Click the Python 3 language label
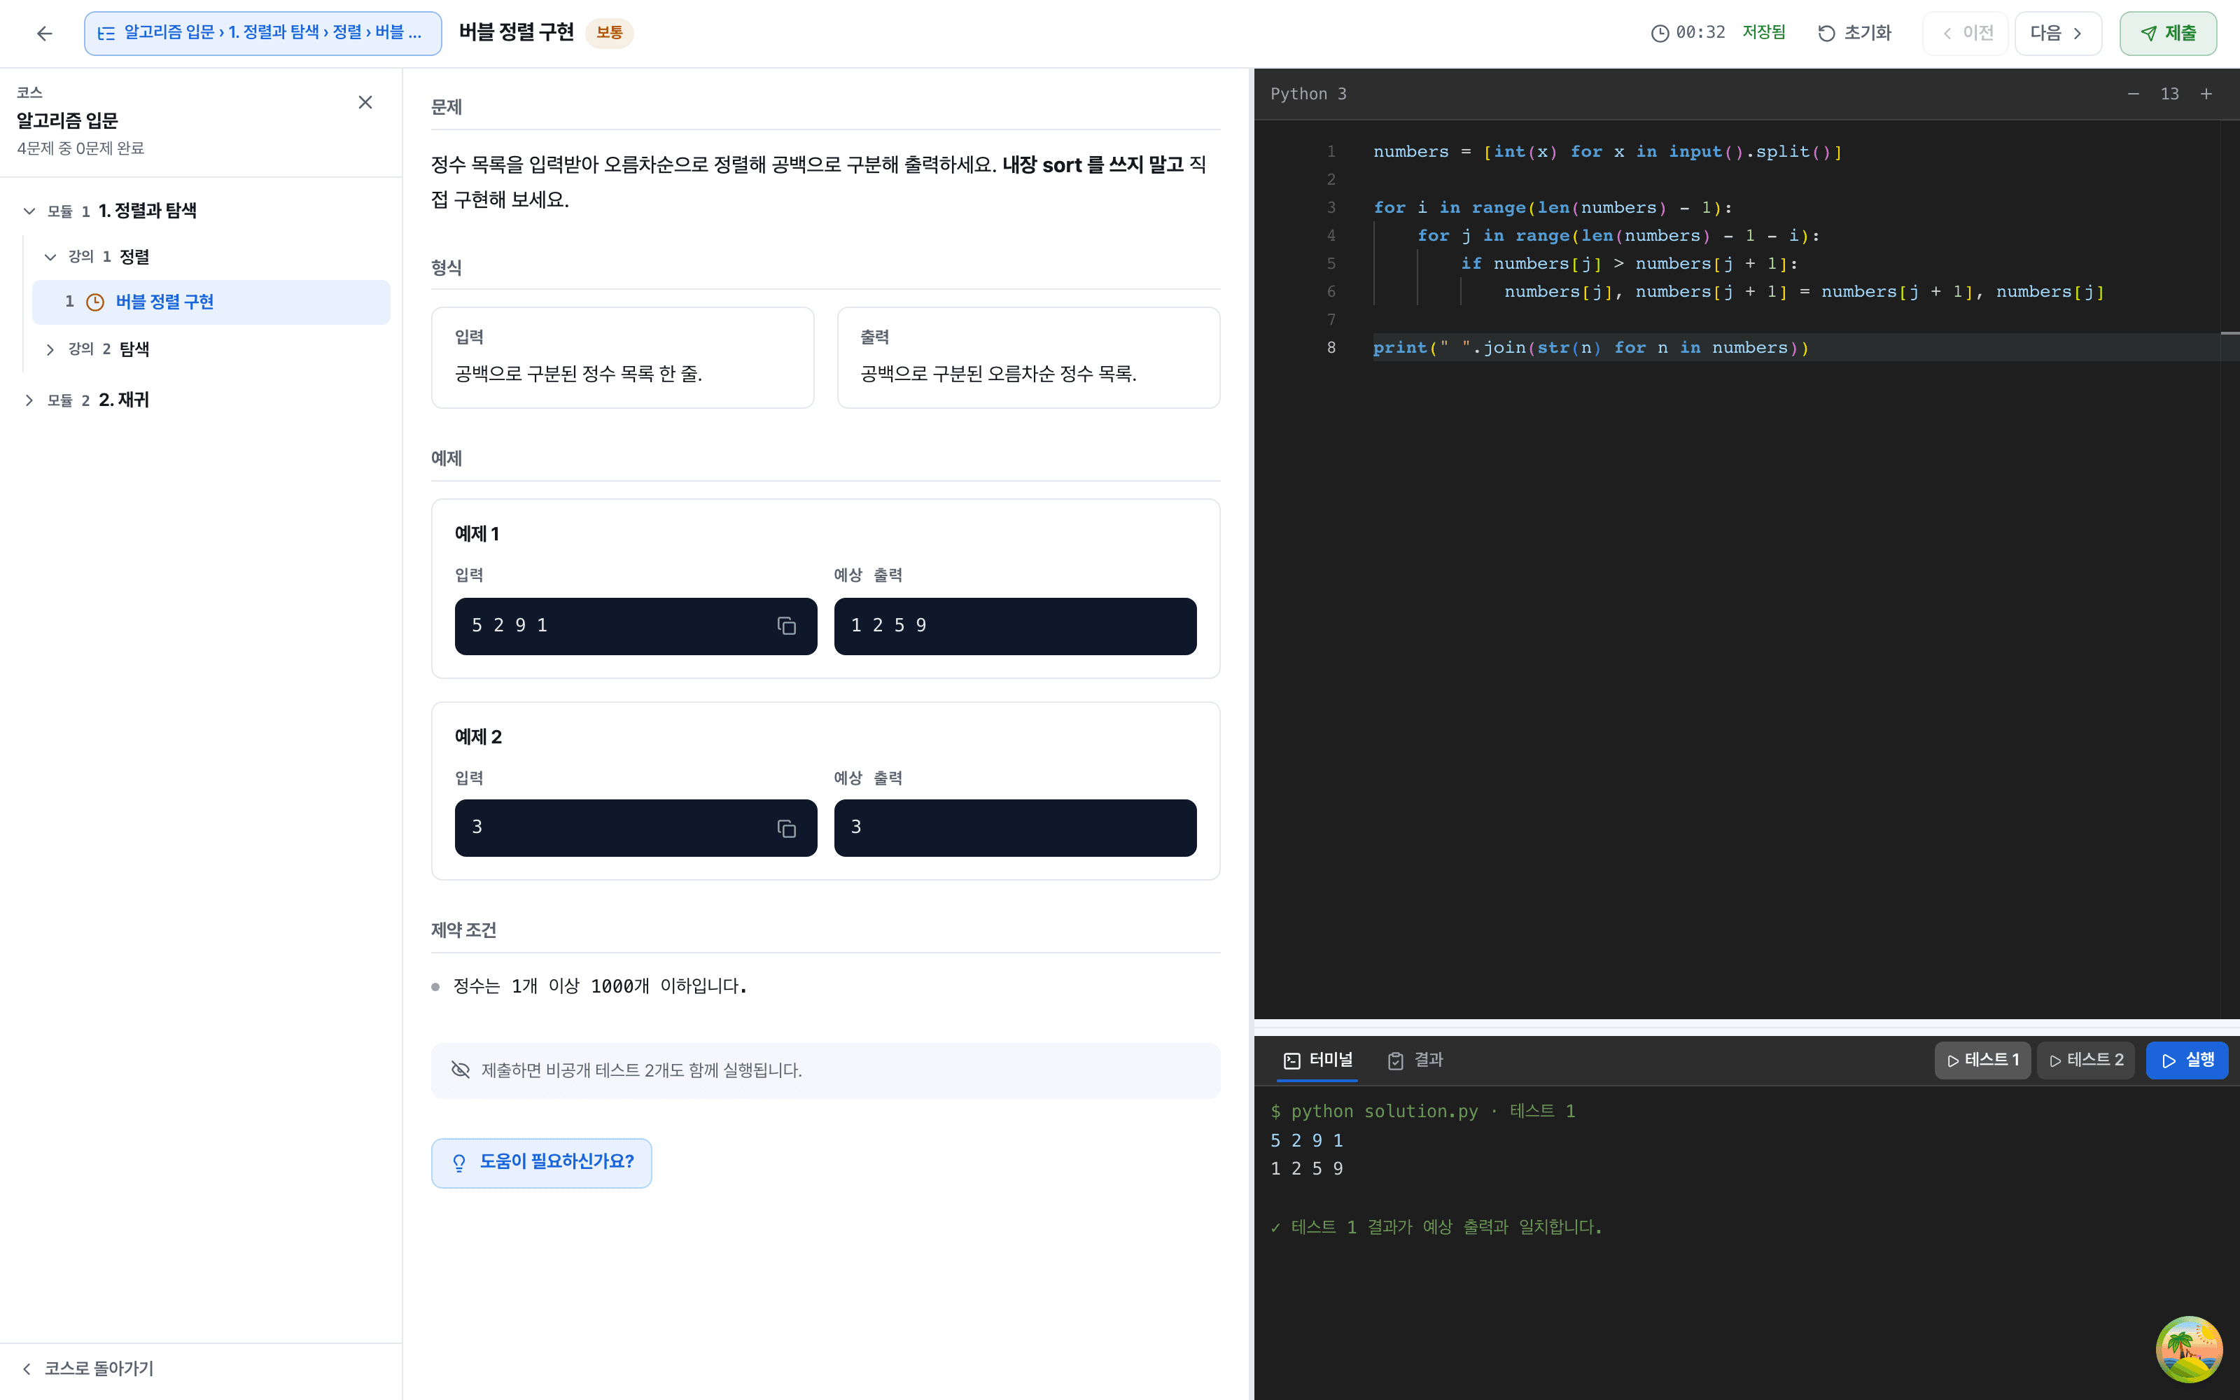 1308,94
